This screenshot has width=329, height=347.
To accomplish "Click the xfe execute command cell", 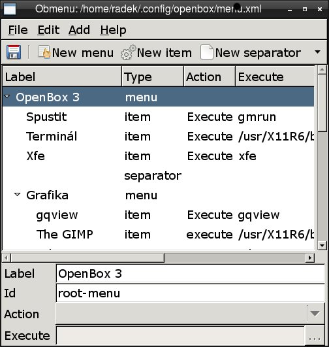I will [247, 156].
